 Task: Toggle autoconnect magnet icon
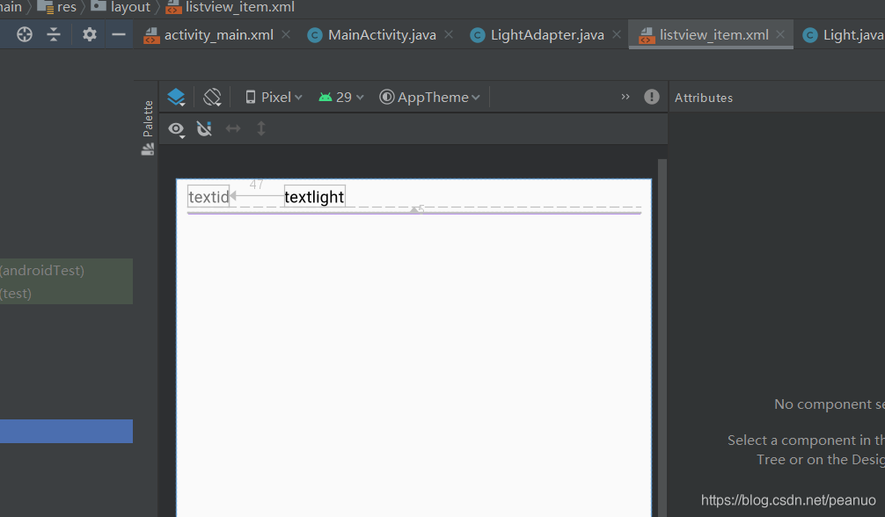(x=204, y=128)
